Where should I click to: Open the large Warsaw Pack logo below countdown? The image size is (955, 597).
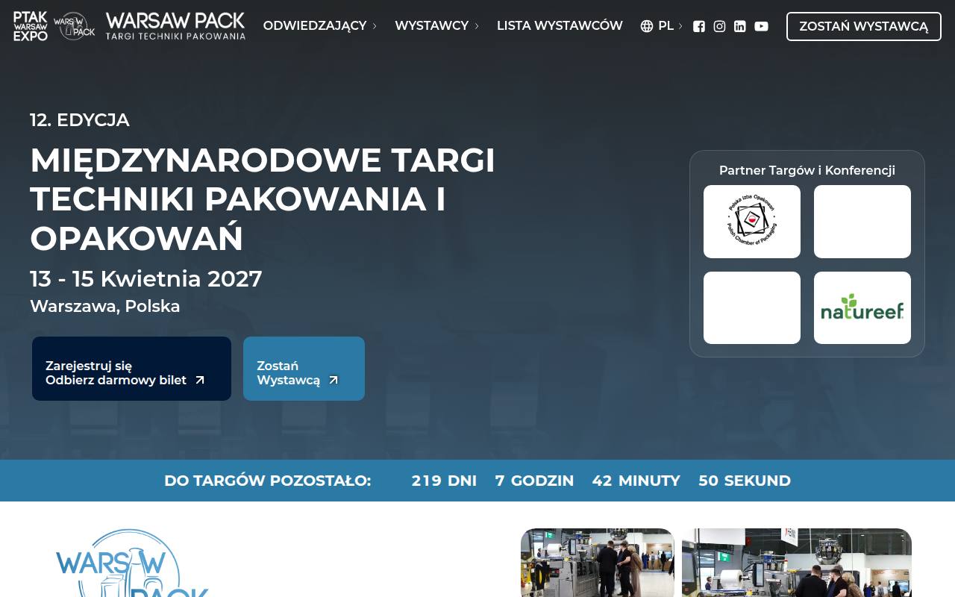[x=133, y=563]
